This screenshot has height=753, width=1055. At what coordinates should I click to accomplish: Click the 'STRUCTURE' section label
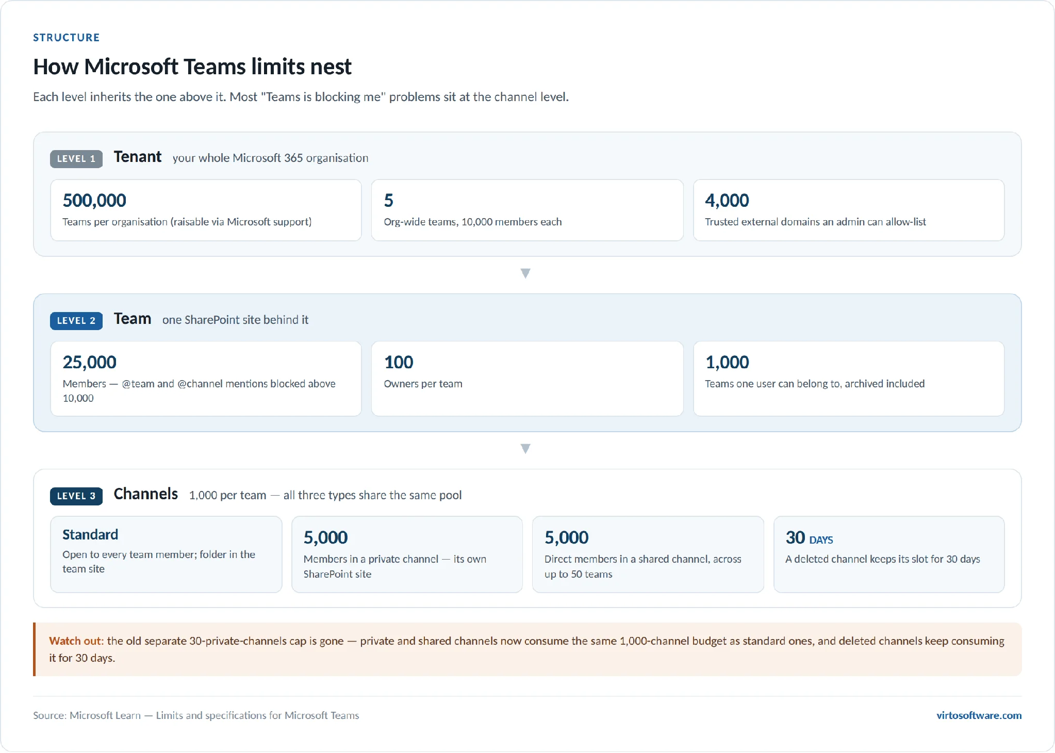[67, 38]
